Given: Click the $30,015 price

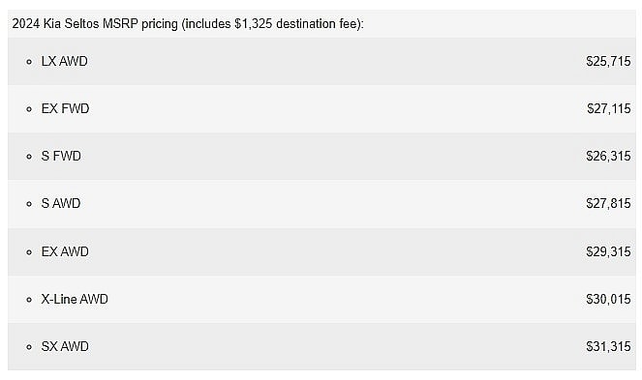Looking at the screenshot, I should pyautogui.click(x=608, y=299).
